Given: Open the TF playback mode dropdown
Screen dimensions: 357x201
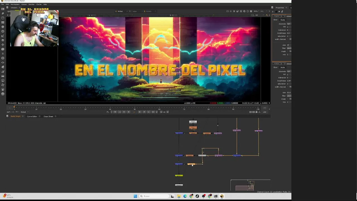Looking at the screenshot, I should [17, 112].
